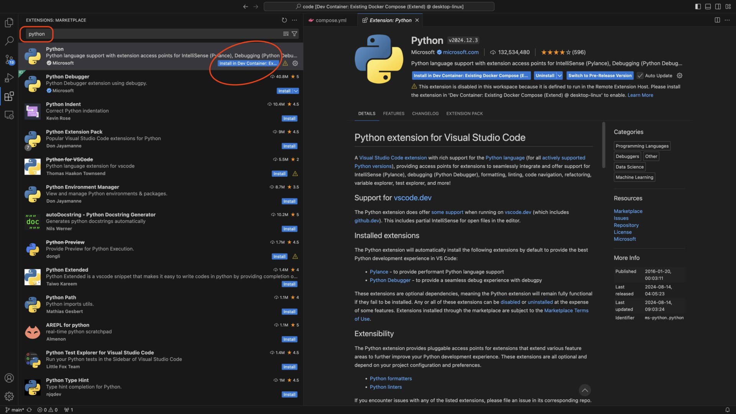736x414 pixels.
Task: Open the Marketplace resource link
Action: tap(628, 211)
